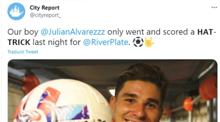Click the City Report ship avatar

click(16, 12)
